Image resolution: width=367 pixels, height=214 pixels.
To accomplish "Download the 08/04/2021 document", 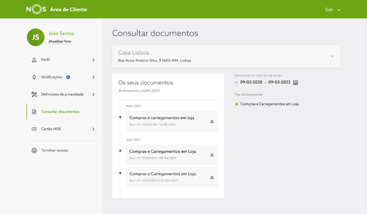I will [x=212, y=155].
